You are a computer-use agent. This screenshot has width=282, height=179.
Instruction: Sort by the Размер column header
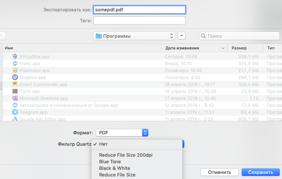(245, 48)
